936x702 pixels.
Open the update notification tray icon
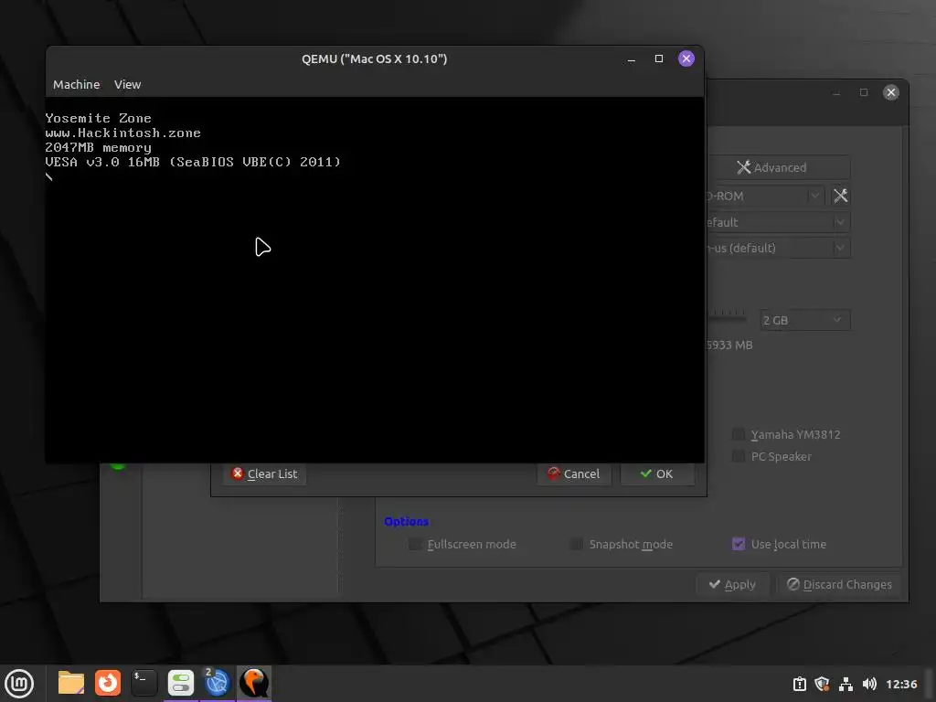800,684
